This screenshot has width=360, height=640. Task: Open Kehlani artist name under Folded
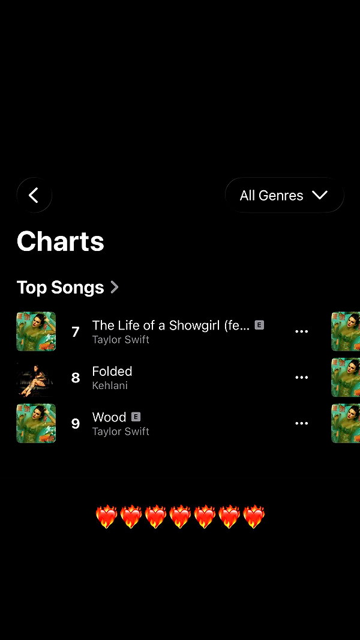[x=110, y=385]
